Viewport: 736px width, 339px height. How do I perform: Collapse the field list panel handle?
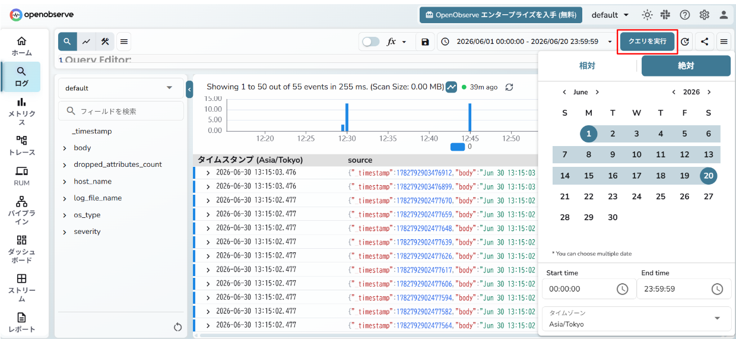tap(189, 90)
